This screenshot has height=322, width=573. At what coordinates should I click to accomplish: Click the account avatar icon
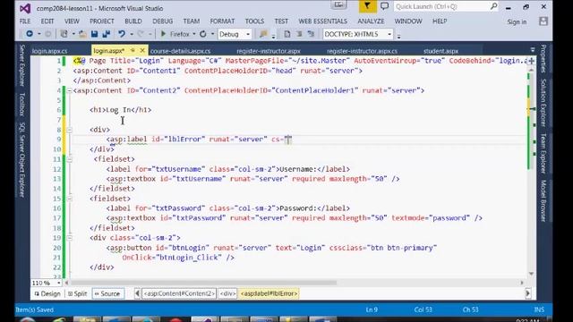pyautogui.click(x=543, y=21)
